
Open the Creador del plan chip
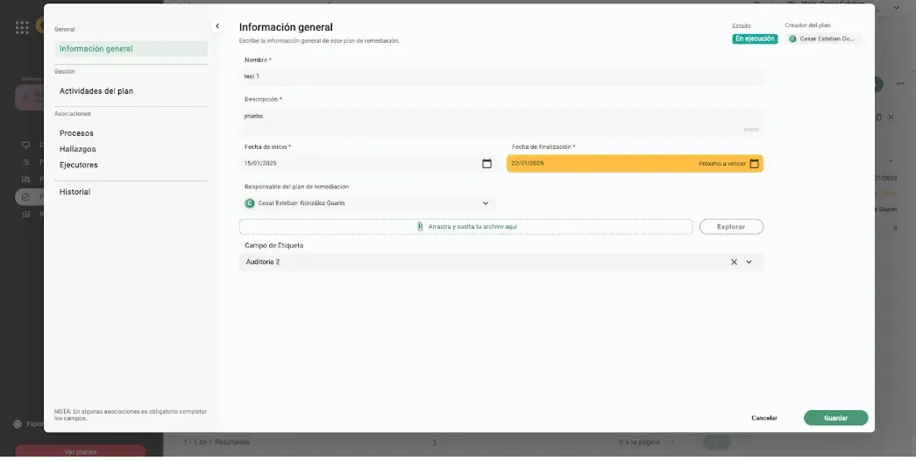tap(823, 39)
